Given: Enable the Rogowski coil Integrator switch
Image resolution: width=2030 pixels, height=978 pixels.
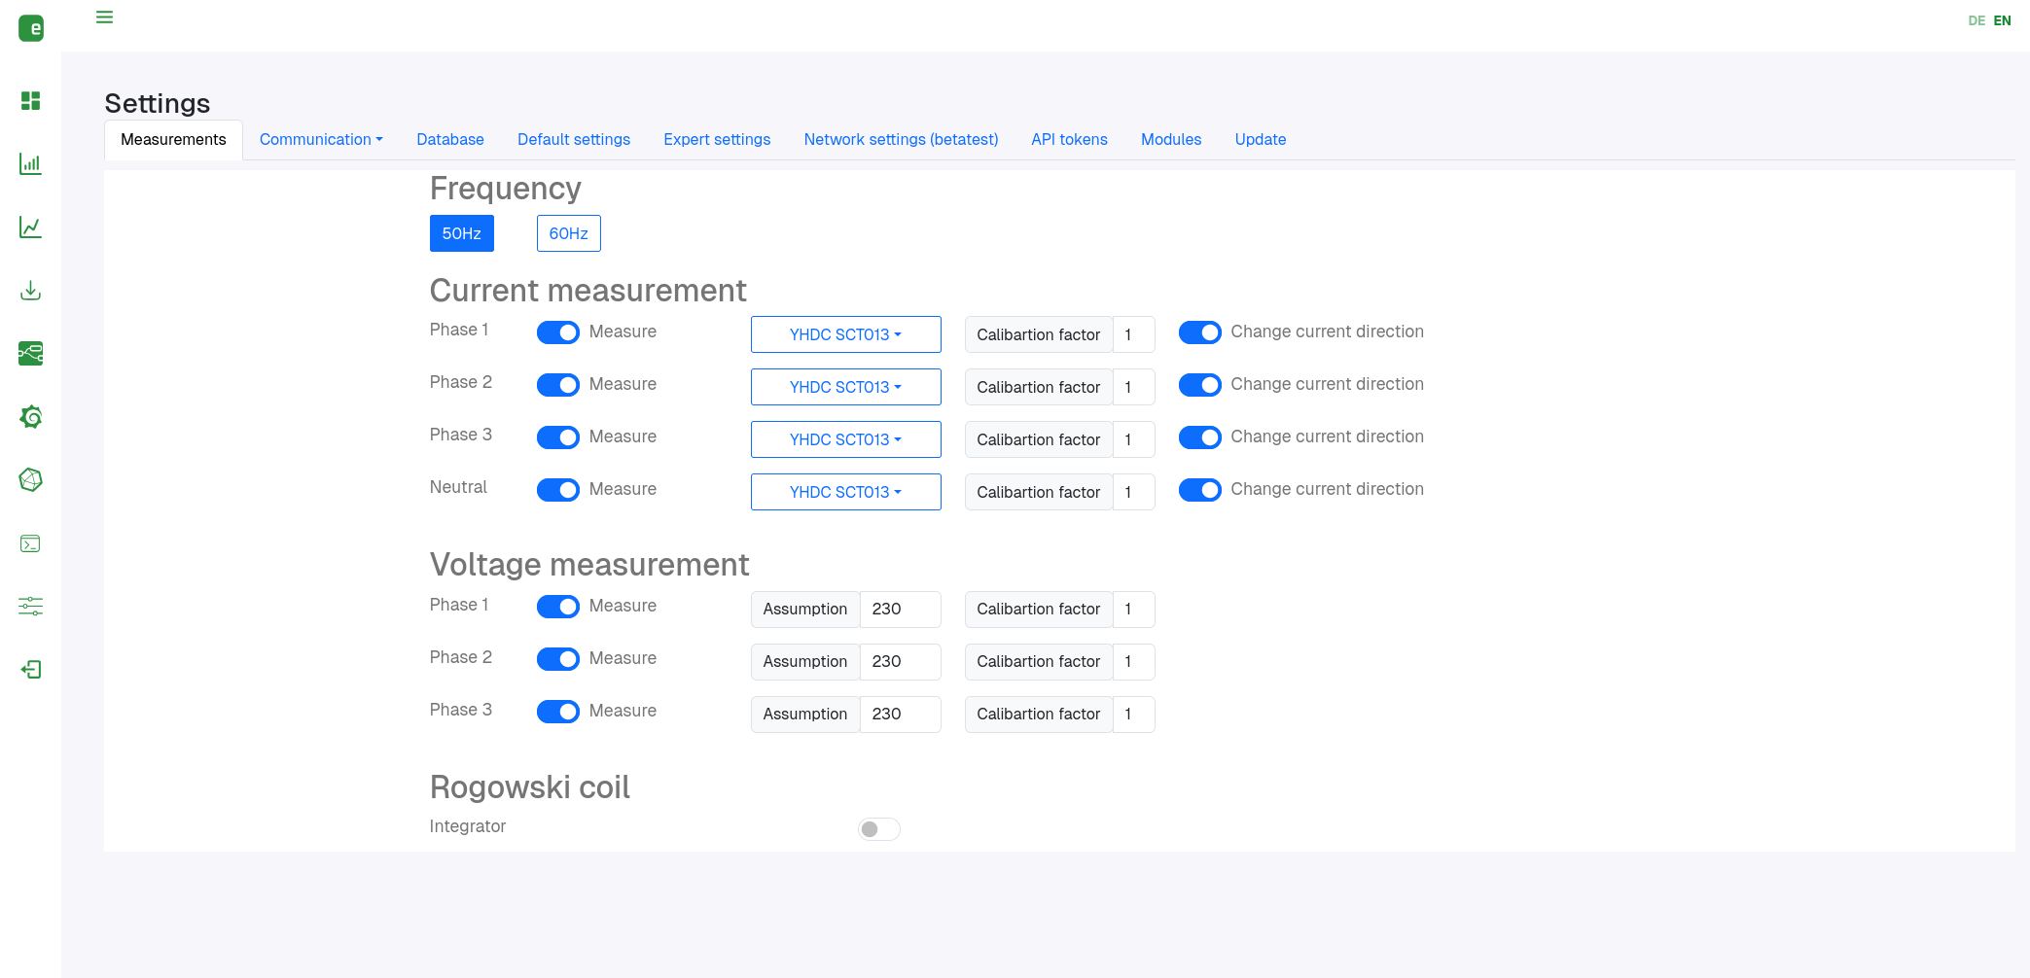Looking at the screenshot, I should pyautogui.click(x=879, y=829).
